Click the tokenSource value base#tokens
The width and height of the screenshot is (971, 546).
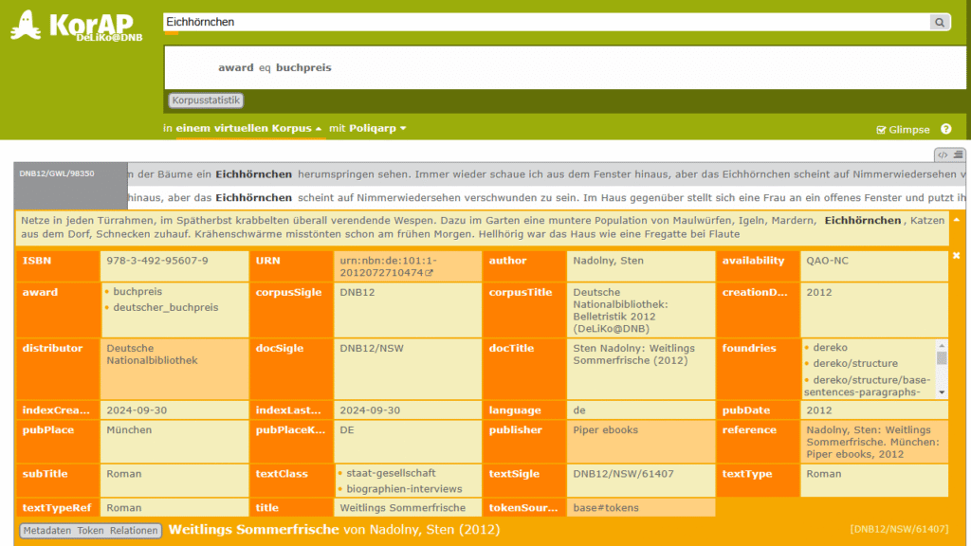(x=606, y=508)
